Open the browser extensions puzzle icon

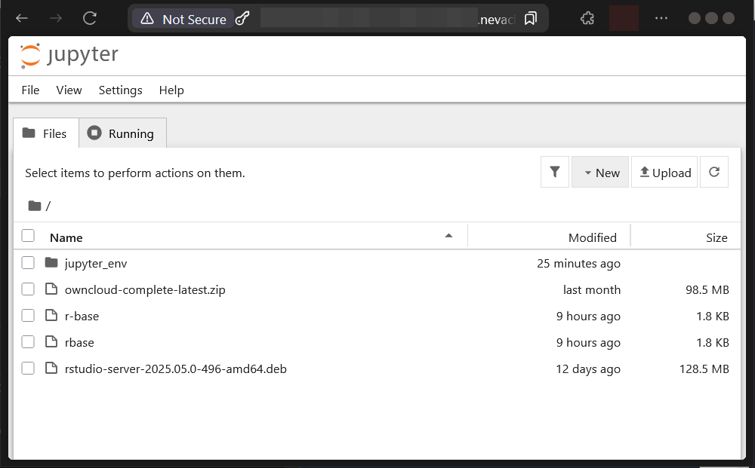[587, 19]
